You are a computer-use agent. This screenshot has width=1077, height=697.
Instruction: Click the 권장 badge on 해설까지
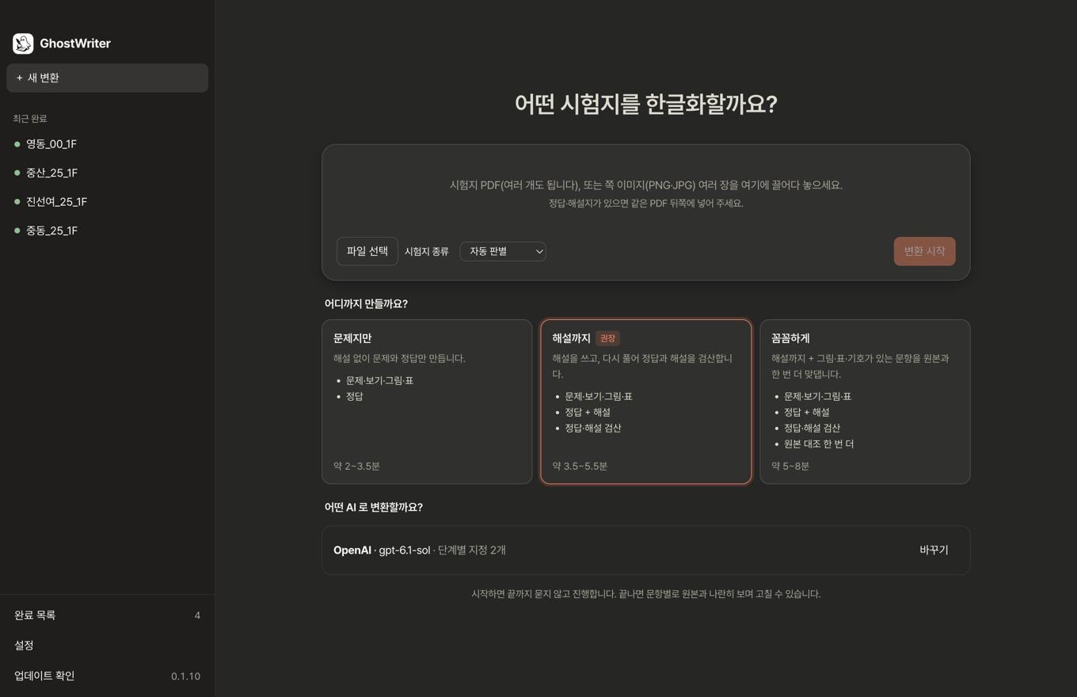pyautogui.click(x=607, y=338)
